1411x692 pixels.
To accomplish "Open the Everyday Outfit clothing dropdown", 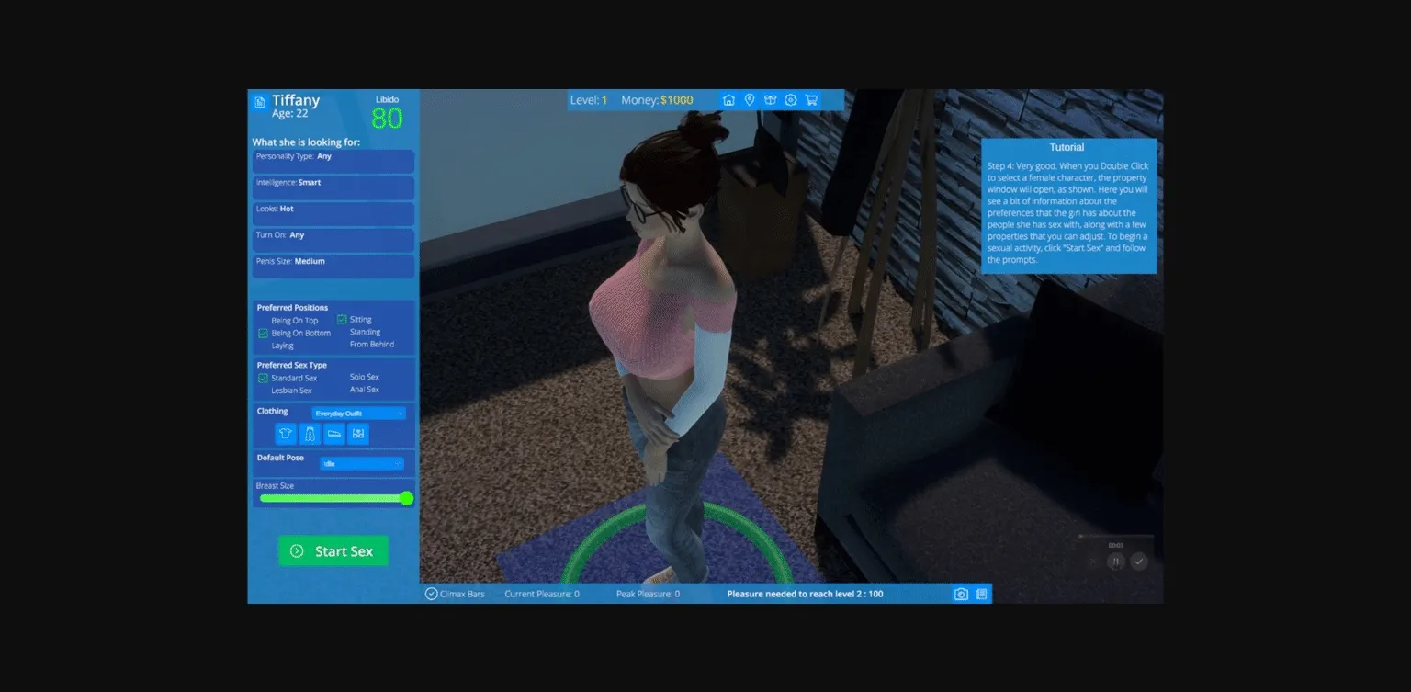I will click(358, 414).
